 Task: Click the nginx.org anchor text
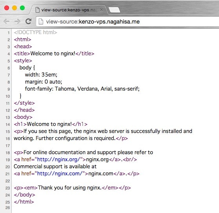(x=97, y=159)
